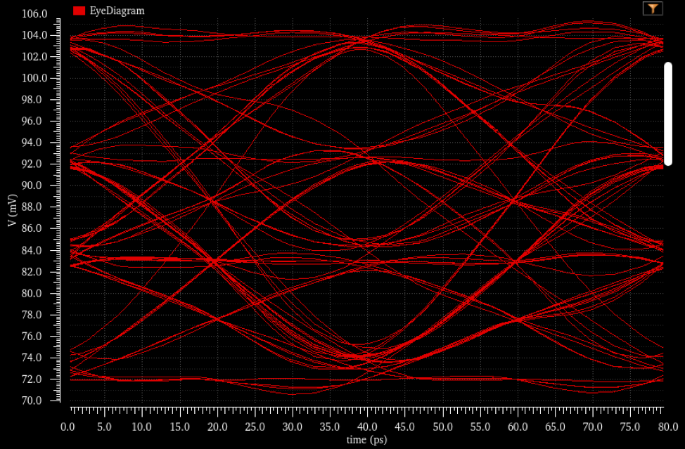Click the 'time (ps)' axis title
The height and width of the screenshot is (449, 685).
pyautogui.click(x=367, y=439)
